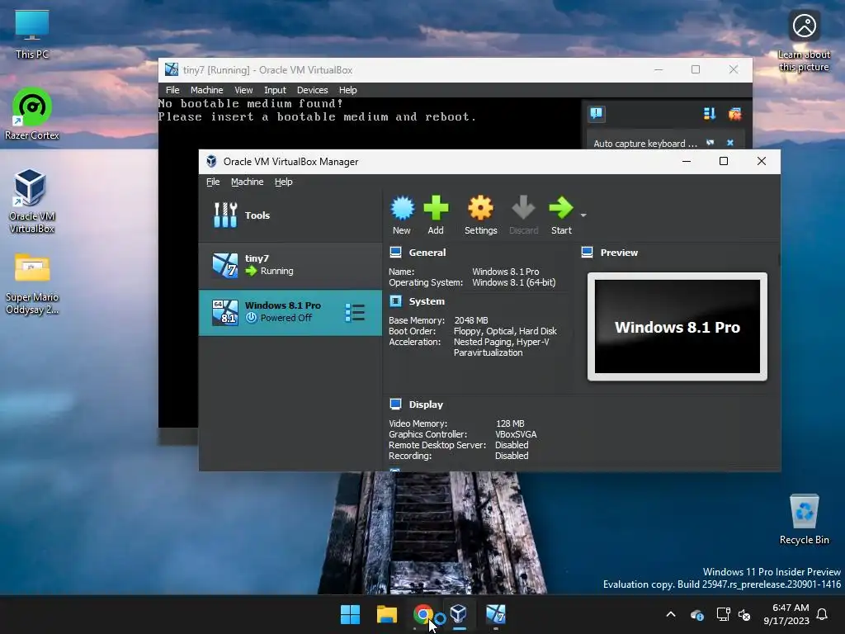845x634 pixels.
Task: Expand the Start button dropdown arrow
Action: 583,215
